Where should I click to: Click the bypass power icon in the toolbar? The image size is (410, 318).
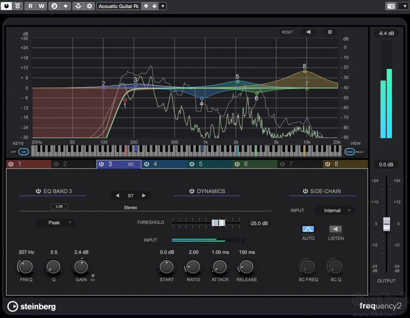[6, 6]
